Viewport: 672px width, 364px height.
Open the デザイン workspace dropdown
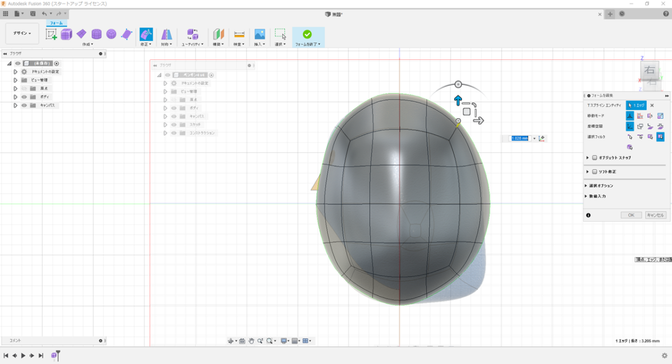pyautogui.click(x=22, y=34)
